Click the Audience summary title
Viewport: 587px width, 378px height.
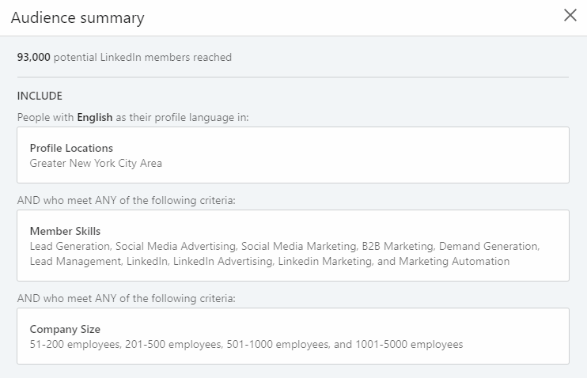78,17
